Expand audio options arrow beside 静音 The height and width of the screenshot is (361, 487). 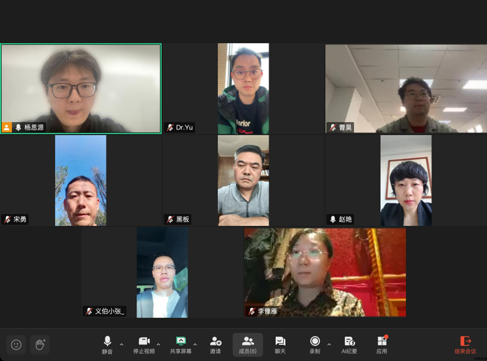click(121, 344)
